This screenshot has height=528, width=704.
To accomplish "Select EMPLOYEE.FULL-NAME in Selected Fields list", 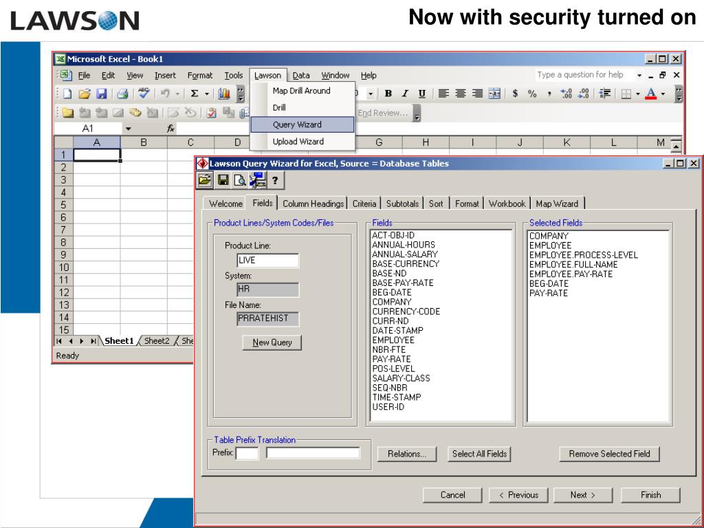I will (x=573, y=265).
